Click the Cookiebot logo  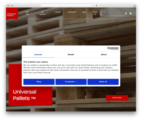(x=113, y=49)
